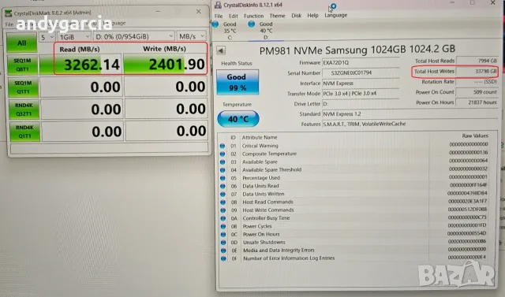
Task: Open the File menu in CrystalDiskInfo
Action: pos(219,16)
